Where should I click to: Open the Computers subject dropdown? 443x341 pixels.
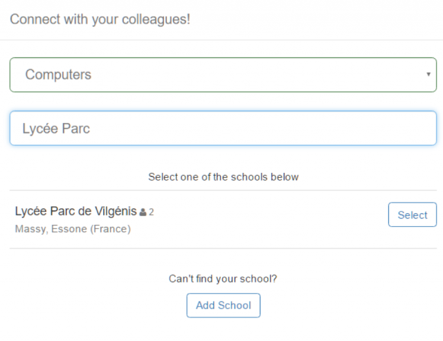[x=223, y=75]
